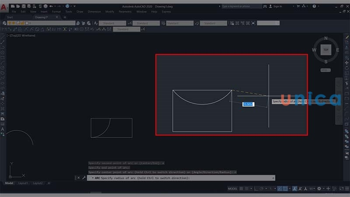Image resolution: width=350 pixels, height=197 pixels.
Task: Click the TOP face of the ViewCube
Action: click(325, 50)
